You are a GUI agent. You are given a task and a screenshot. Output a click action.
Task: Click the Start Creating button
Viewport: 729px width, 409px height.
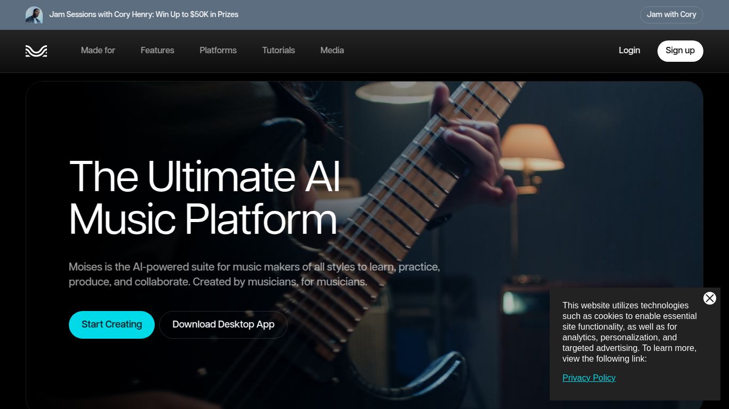(x=112, y=324)
